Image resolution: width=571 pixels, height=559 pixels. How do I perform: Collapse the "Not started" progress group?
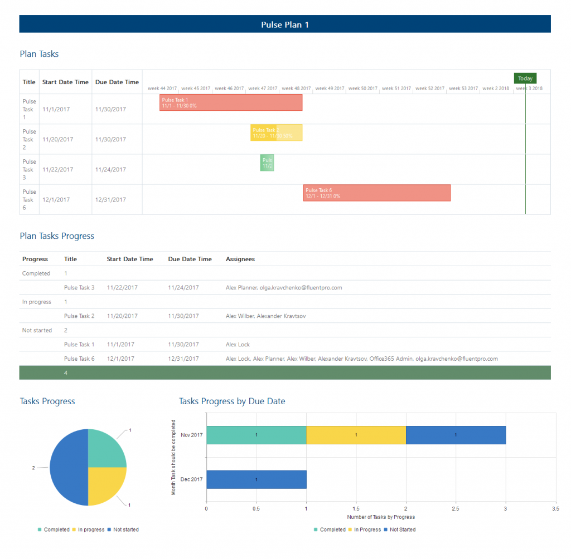point(37,330)
